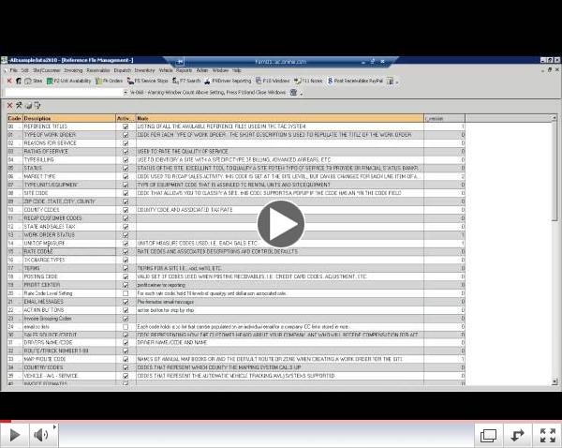Select the PROFIT CENTER row

pos(236,285)
